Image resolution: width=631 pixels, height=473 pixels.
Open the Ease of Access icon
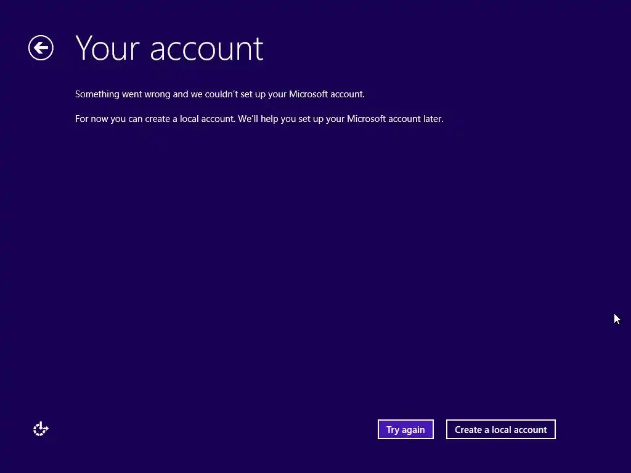tap(41, 429)
